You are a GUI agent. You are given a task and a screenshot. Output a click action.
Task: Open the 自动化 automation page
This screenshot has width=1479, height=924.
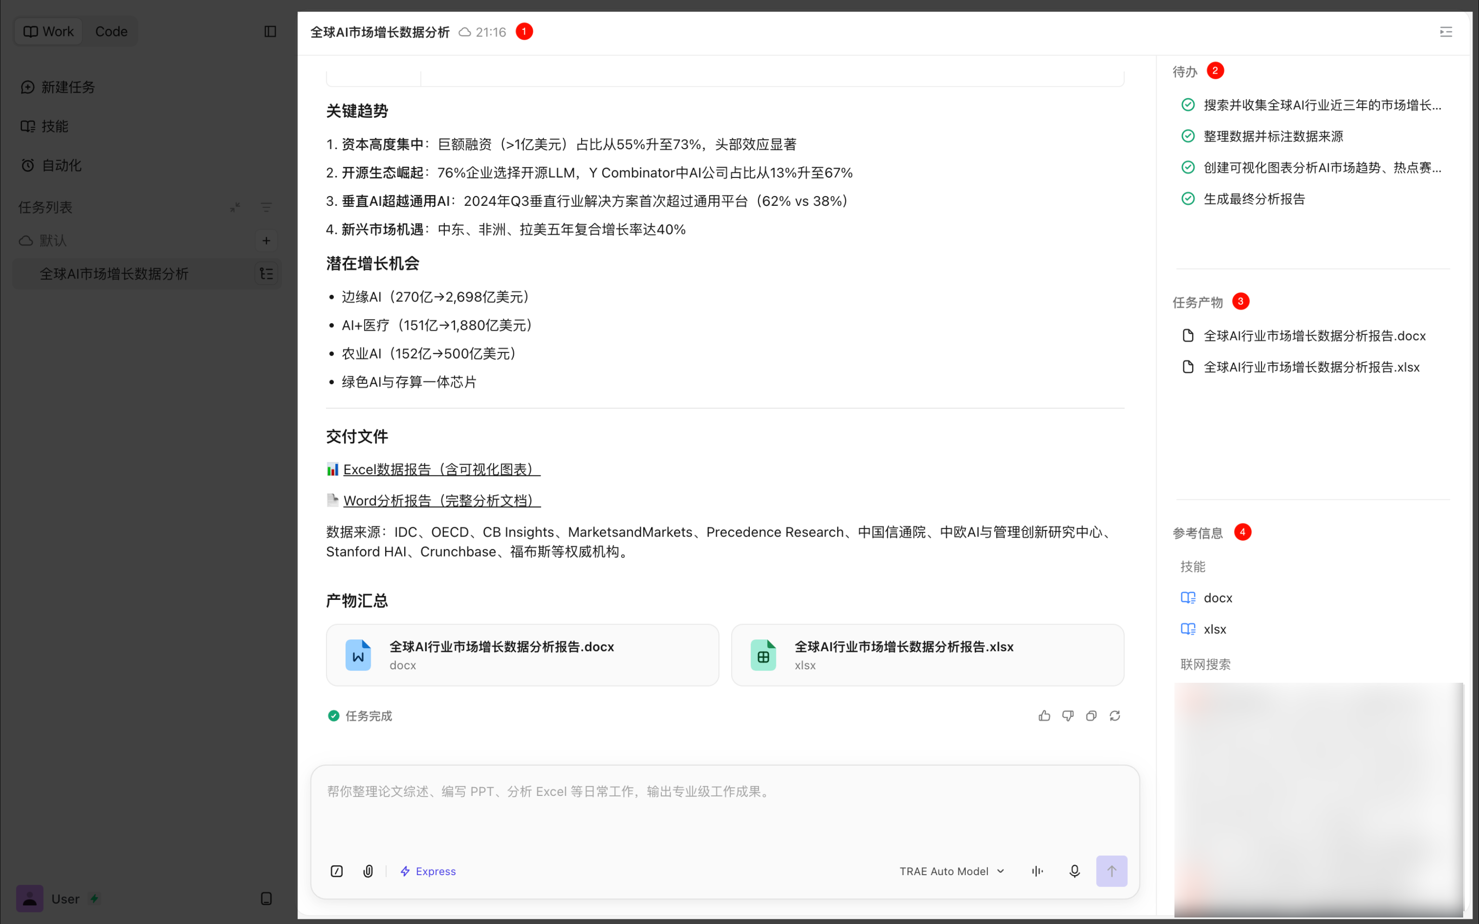click(51, 165)
